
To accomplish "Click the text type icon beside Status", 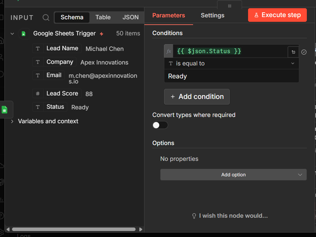I will (x=38, y=107).
